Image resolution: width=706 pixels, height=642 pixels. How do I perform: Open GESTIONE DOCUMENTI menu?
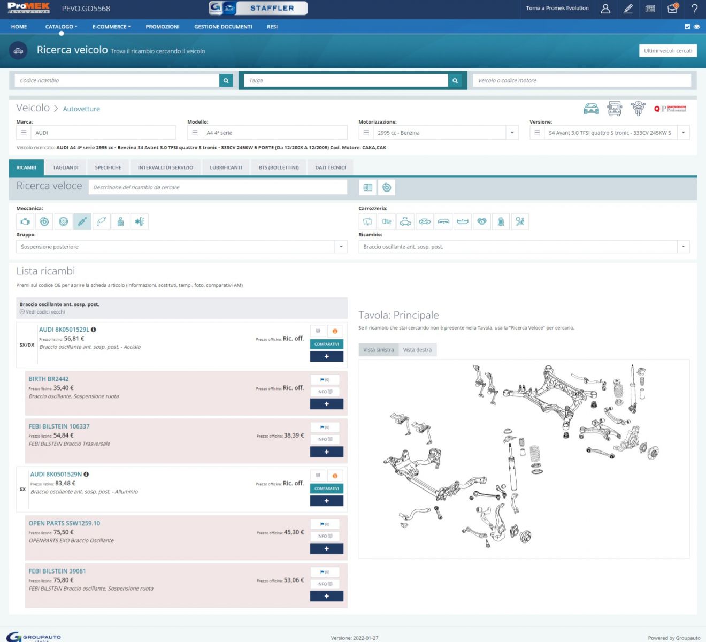pos(223,27)
